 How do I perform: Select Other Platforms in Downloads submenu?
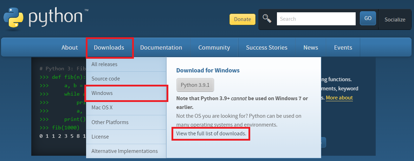pyautogui.click(x=126, y=122)
